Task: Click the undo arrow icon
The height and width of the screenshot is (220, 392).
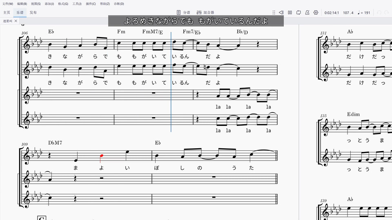Action: pos(379,13)
